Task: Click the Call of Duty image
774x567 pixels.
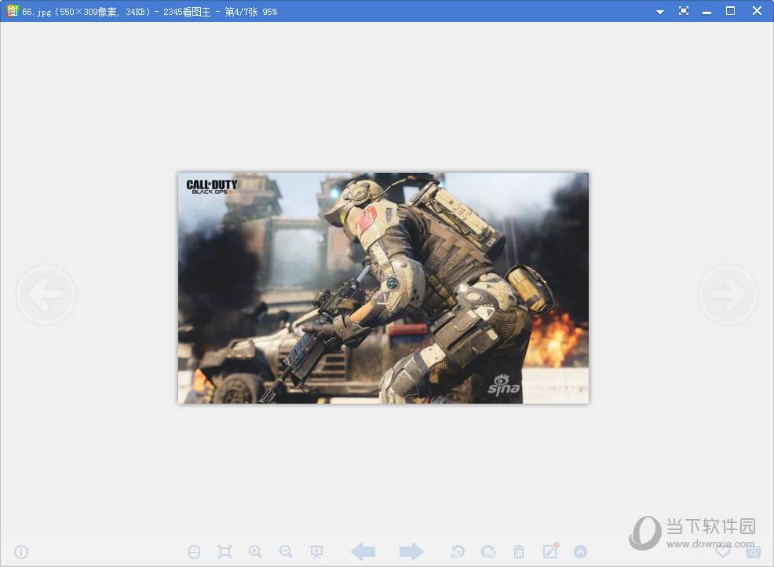Action: (383, 288)
